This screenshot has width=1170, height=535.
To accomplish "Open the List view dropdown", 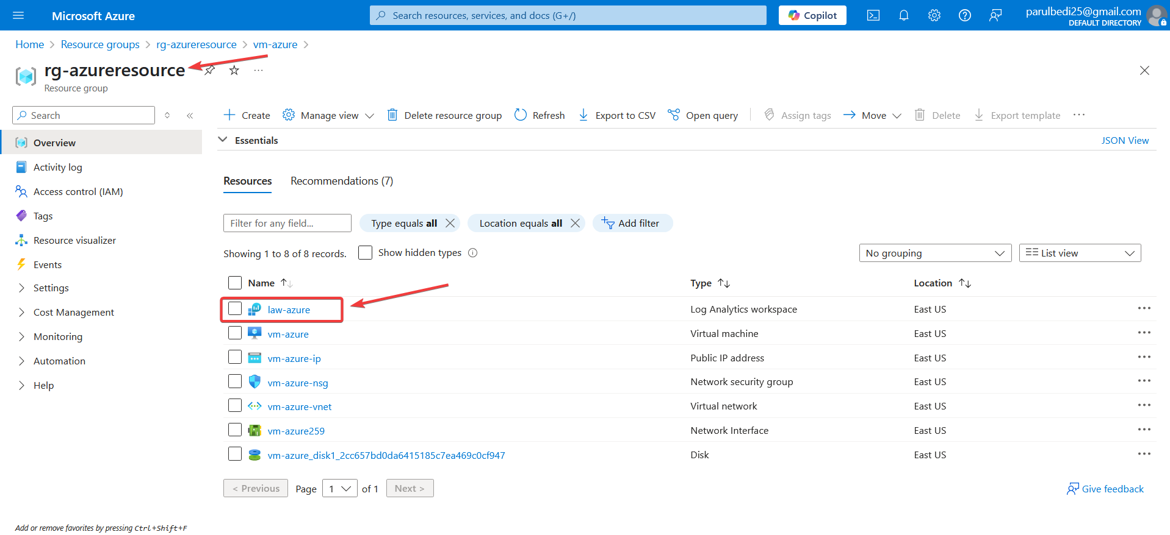I will (1080, 253).
